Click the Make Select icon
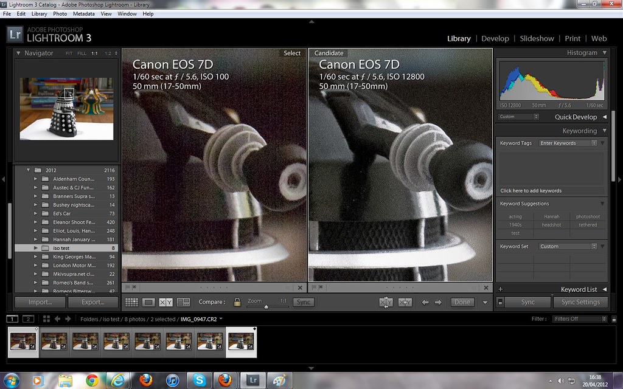623x389 pixels. 405,302
